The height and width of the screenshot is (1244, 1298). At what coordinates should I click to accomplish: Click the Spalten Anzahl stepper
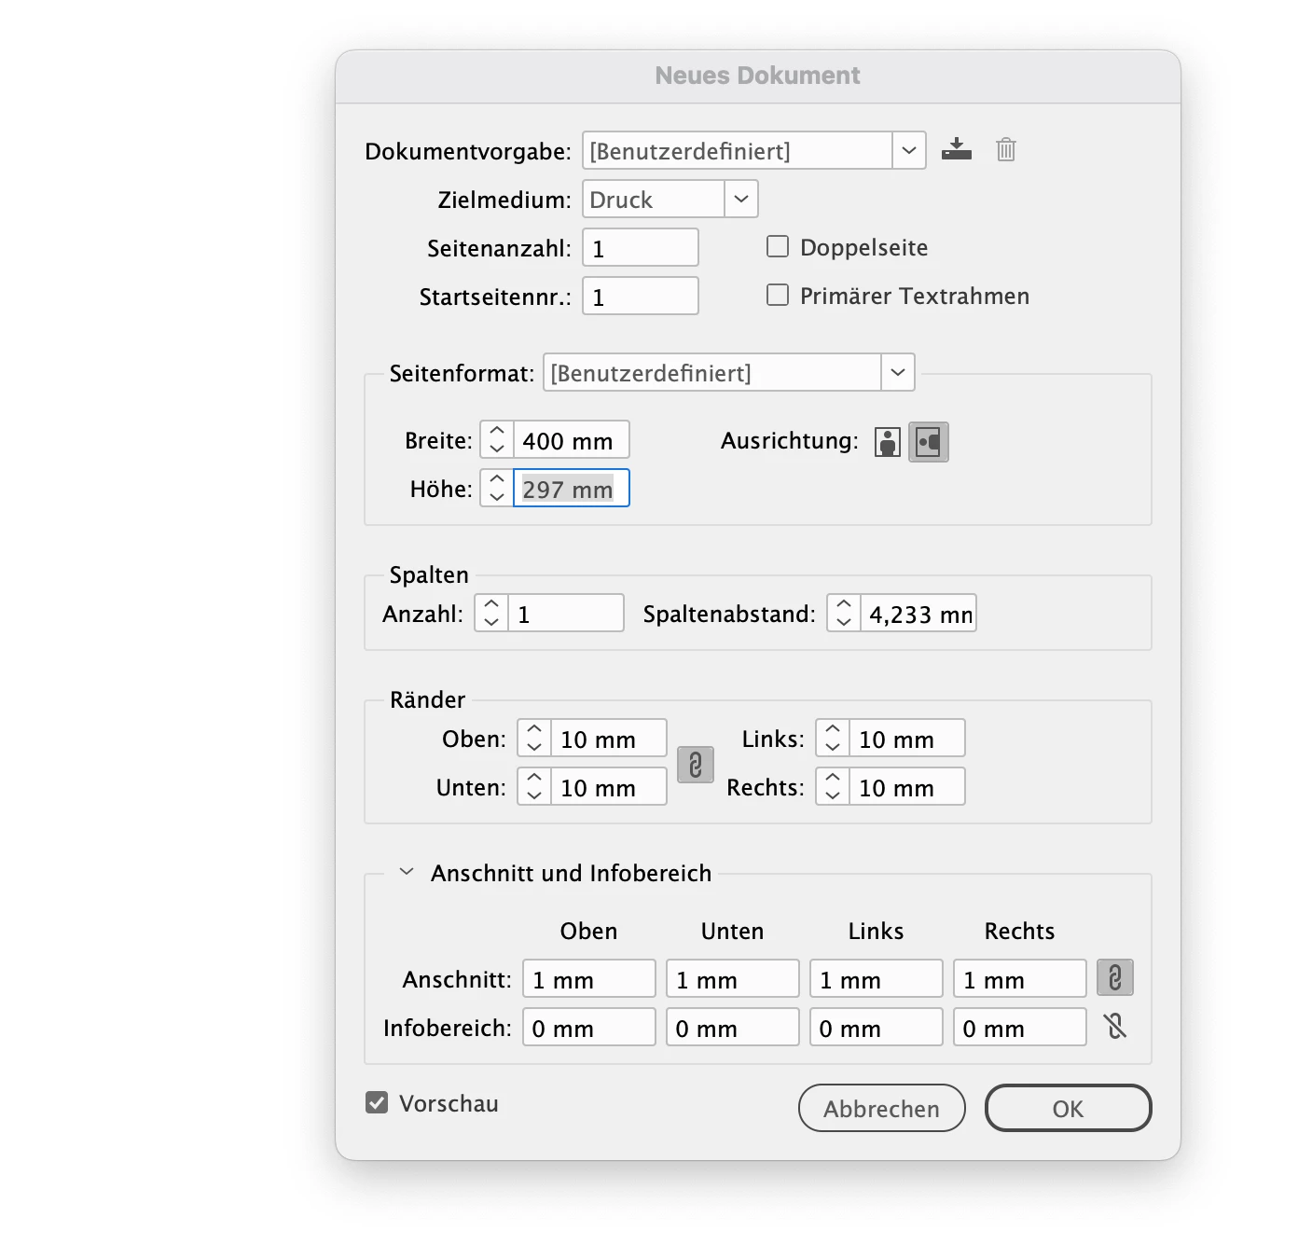pyautogui.click(x=491, y=613)
